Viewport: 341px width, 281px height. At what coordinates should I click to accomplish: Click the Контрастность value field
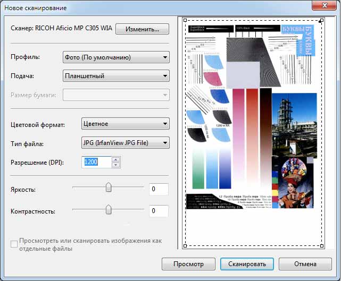click(x=159, y=211)
